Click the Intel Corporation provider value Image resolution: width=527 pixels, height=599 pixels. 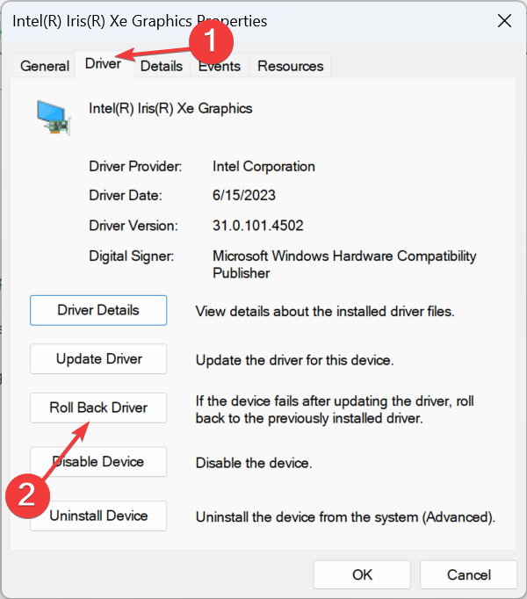click(x=263, y=167)
